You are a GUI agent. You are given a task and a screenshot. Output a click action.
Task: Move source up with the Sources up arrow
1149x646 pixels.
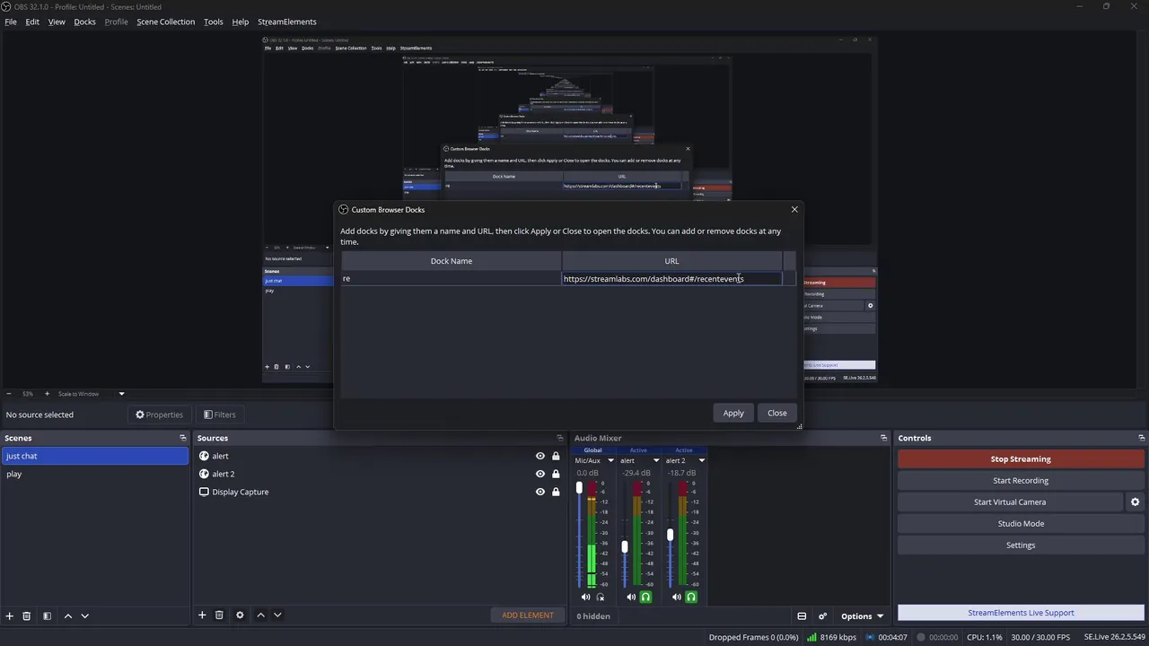click(x=260, y=615)
